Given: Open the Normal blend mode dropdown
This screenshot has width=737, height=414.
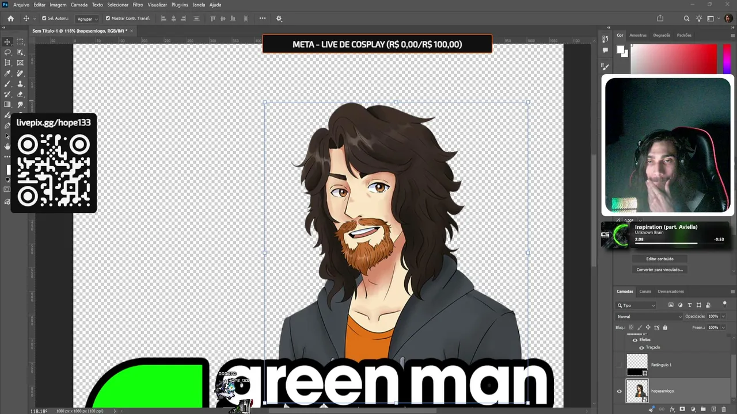Looking at the screenshot, I should (649, 317).
